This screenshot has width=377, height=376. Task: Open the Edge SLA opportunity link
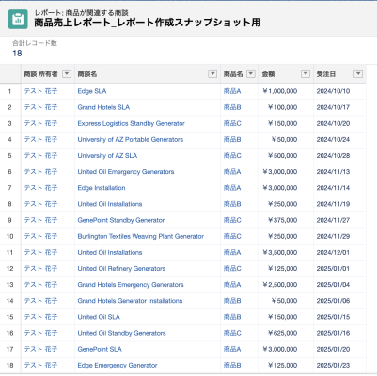coord(92,91)
